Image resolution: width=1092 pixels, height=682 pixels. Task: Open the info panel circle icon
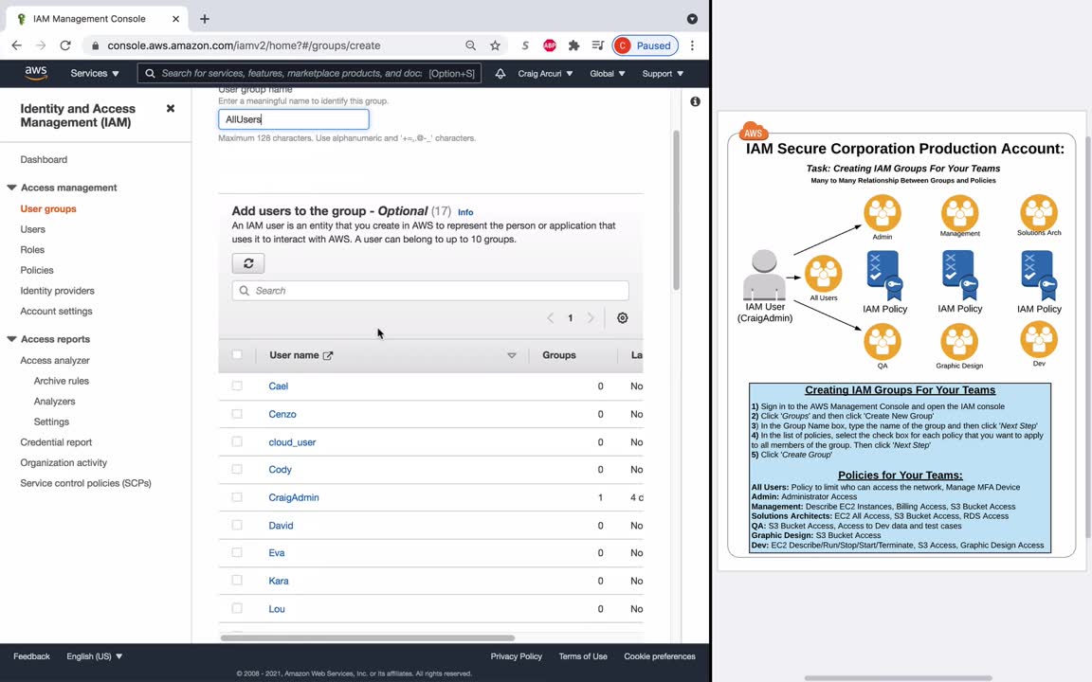(695, 101)
